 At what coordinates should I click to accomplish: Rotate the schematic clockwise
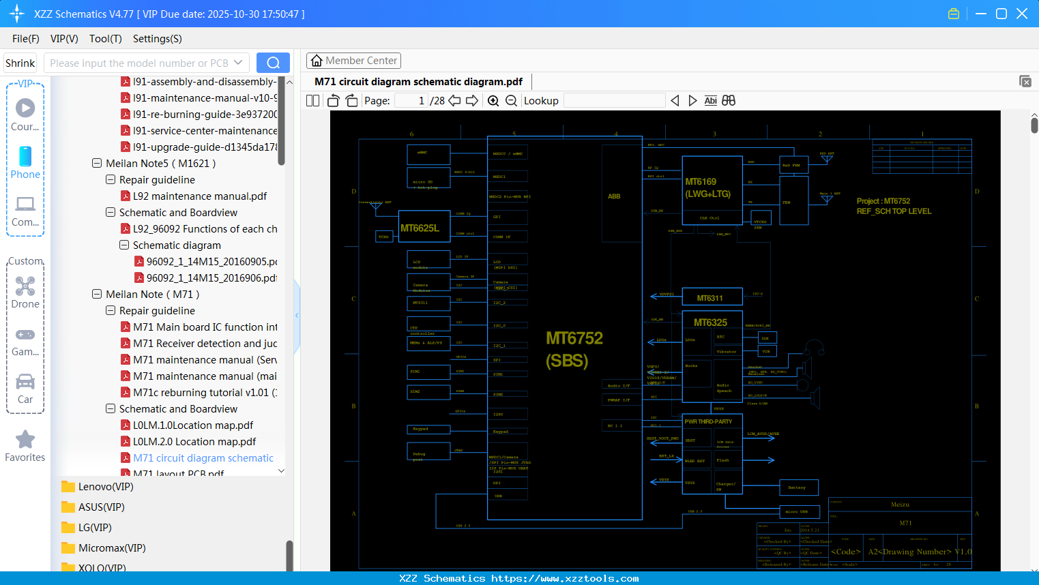point(351,100)
